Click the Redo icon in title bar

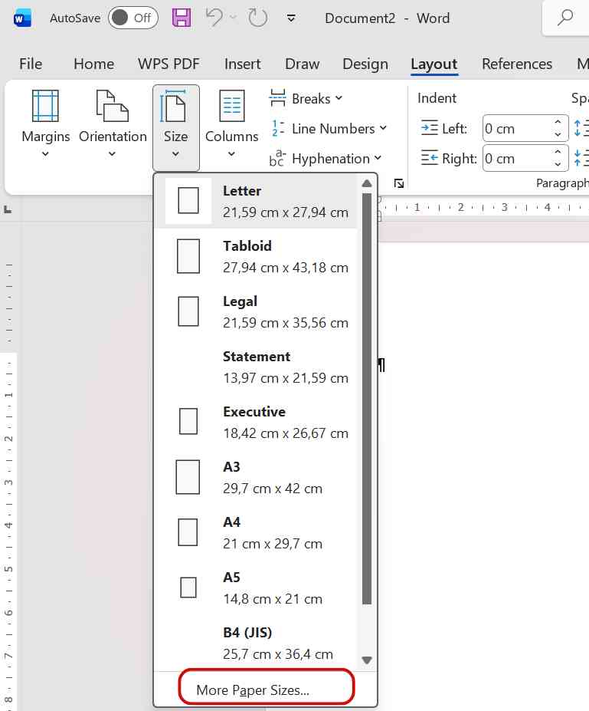point(257,18)
